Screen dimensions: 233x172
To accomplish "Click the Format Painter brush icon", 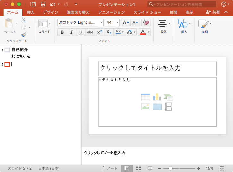I will point(24,35).
